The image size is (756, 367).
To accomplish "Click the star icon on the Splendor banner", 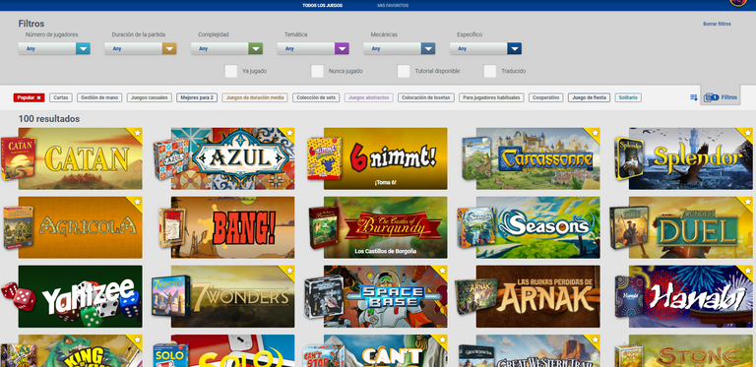I will tap(747, 133).
